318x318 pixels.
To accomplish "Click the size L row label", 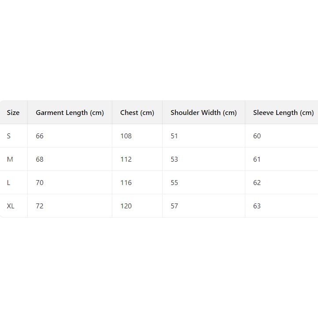I will (x=9, y=183).
